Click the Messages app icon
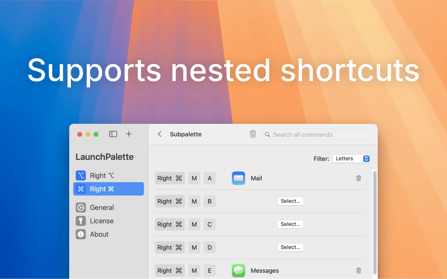Viewport: 447px width, 279px height. tap(238, 270)
